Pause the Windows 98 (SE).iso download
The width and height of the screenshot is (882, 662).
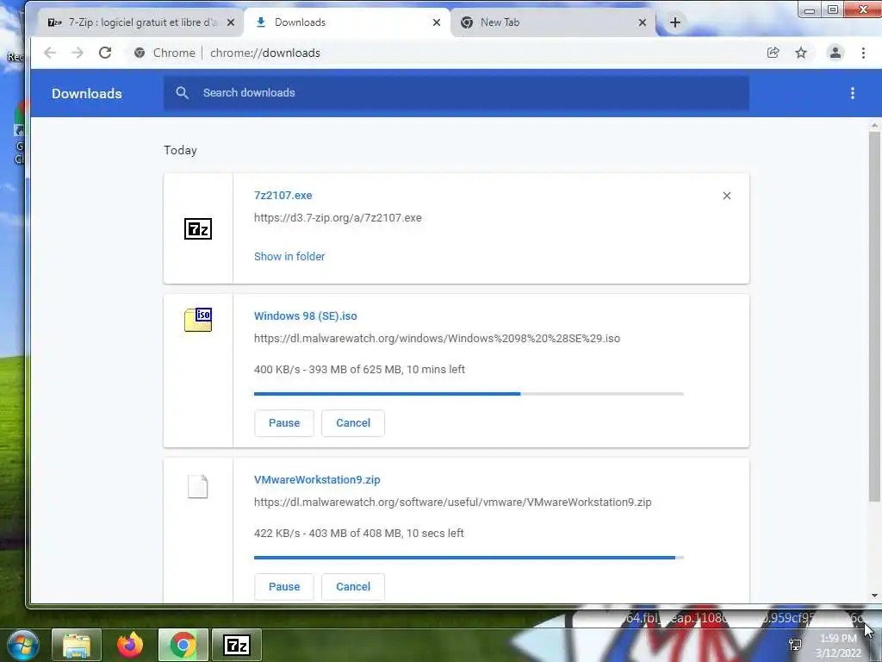coord(284,422)
